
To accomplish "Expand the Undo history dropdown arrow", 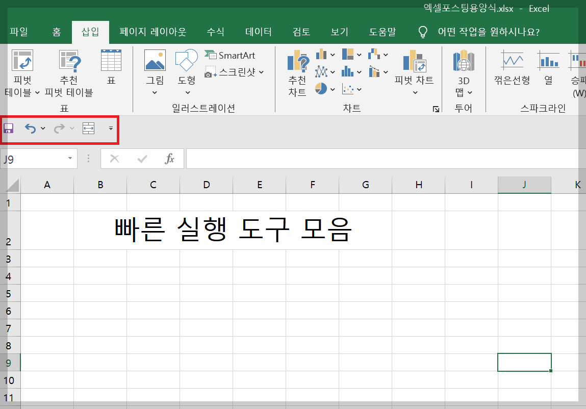I will click(42, 129).
